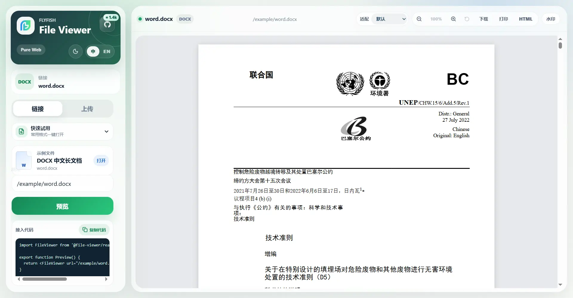Click the 增编 text in document
The height and width of the screenshot is (298, 573).
[270, 254]
